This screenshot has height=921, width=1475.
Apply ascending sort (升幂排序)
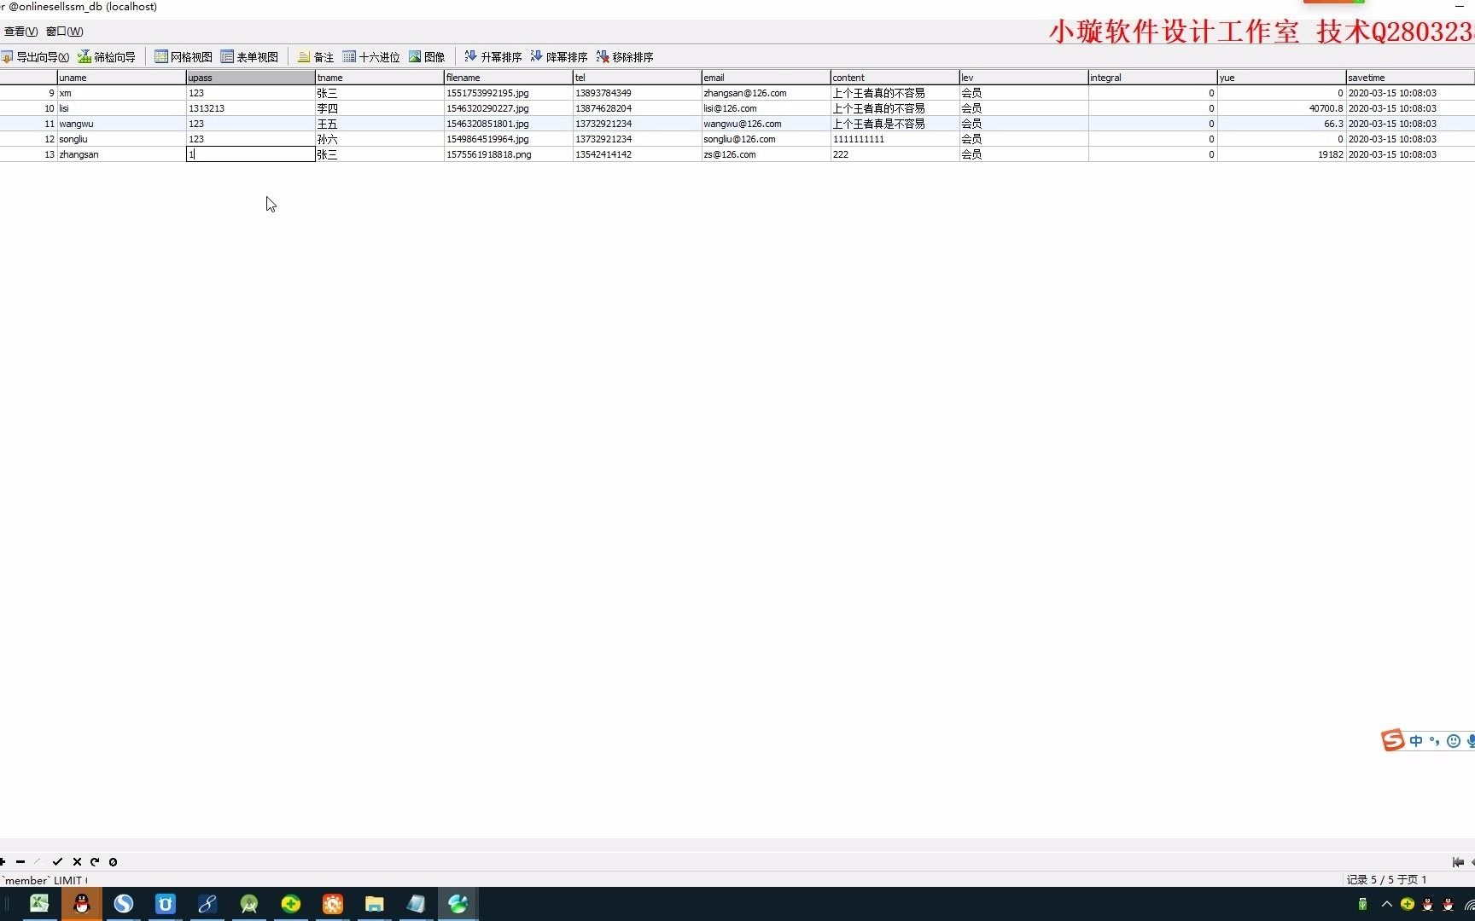(x=493, y=57)
